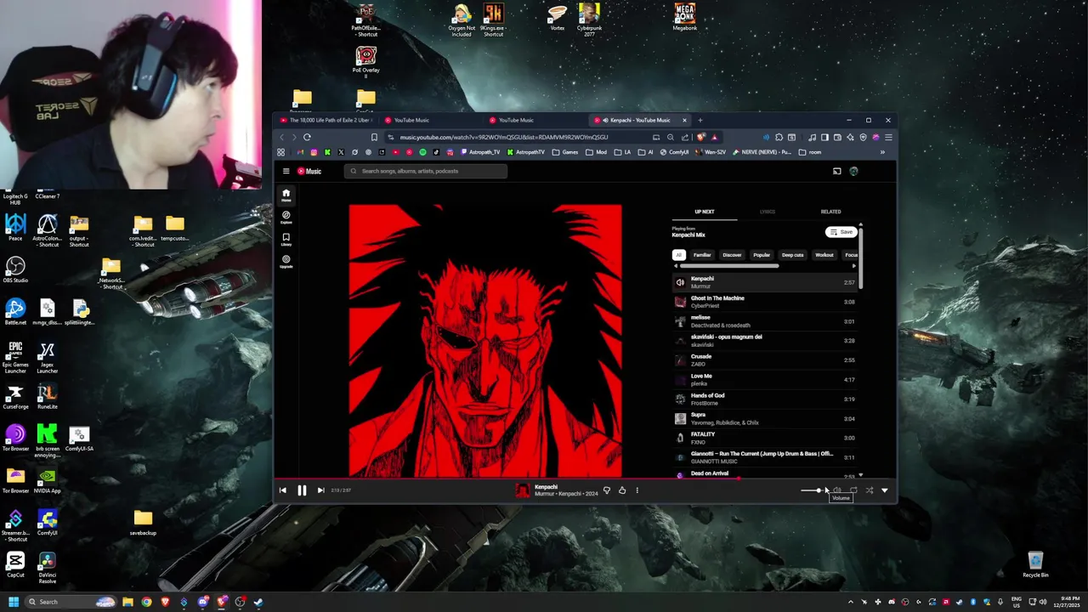Screen dimensions: 1088x612
Task: Open the Games bookmarks folder
Action: (x=565, y=152)
